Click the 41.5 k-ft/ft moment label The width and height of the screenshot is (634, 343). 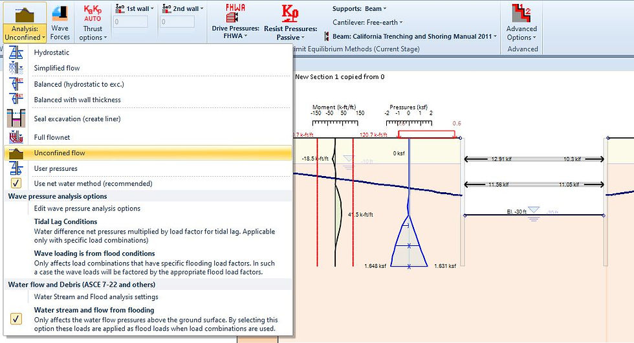pyautogui.click(x=361, y=214)
